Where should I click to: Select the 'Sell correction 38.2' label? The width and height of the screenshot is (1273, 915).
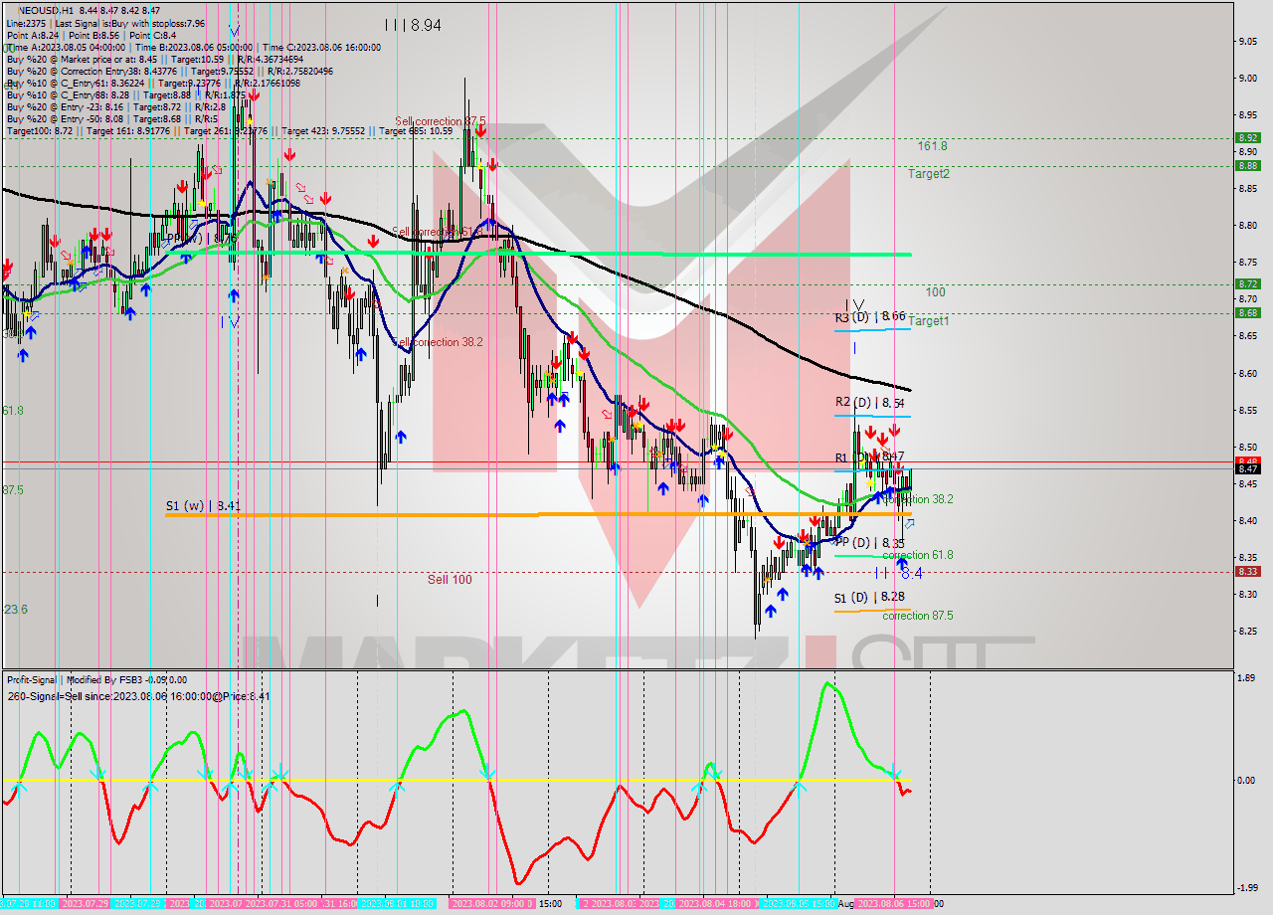(438, 342)
